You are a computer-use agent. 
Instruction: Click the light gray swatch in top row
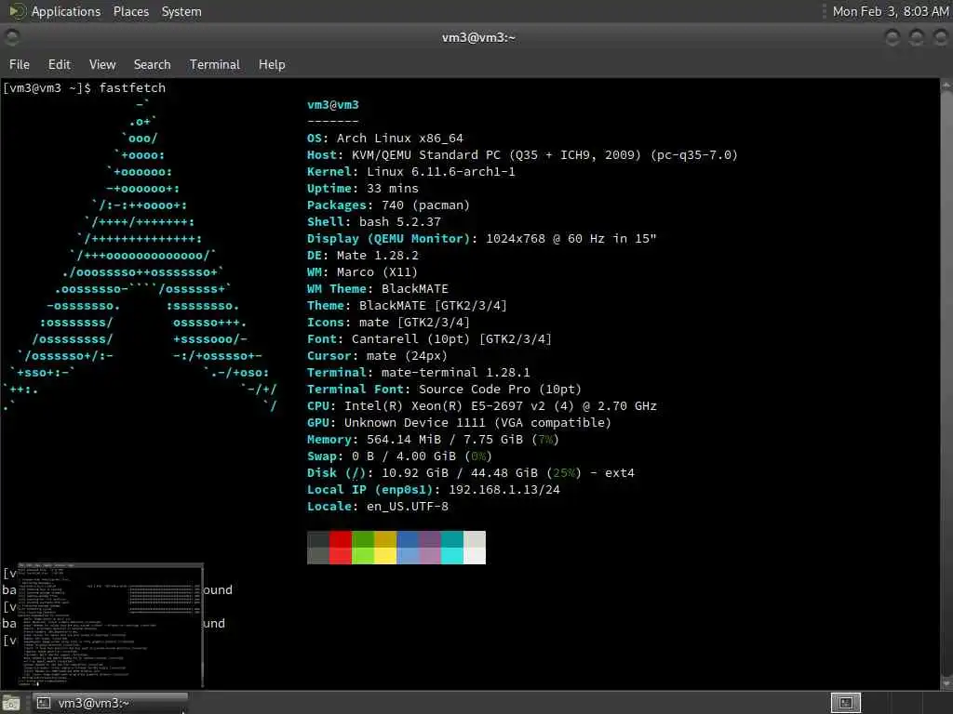[x=475, y=539]
